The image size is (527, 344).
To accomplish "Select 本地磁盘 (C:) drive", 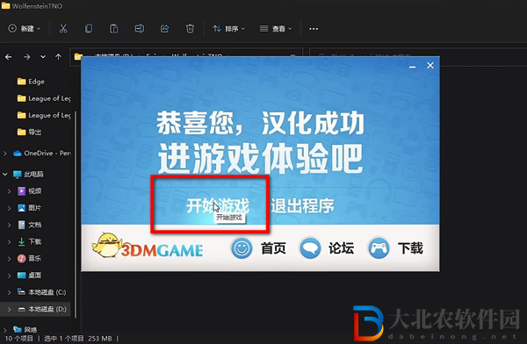I will coord(42,292).
